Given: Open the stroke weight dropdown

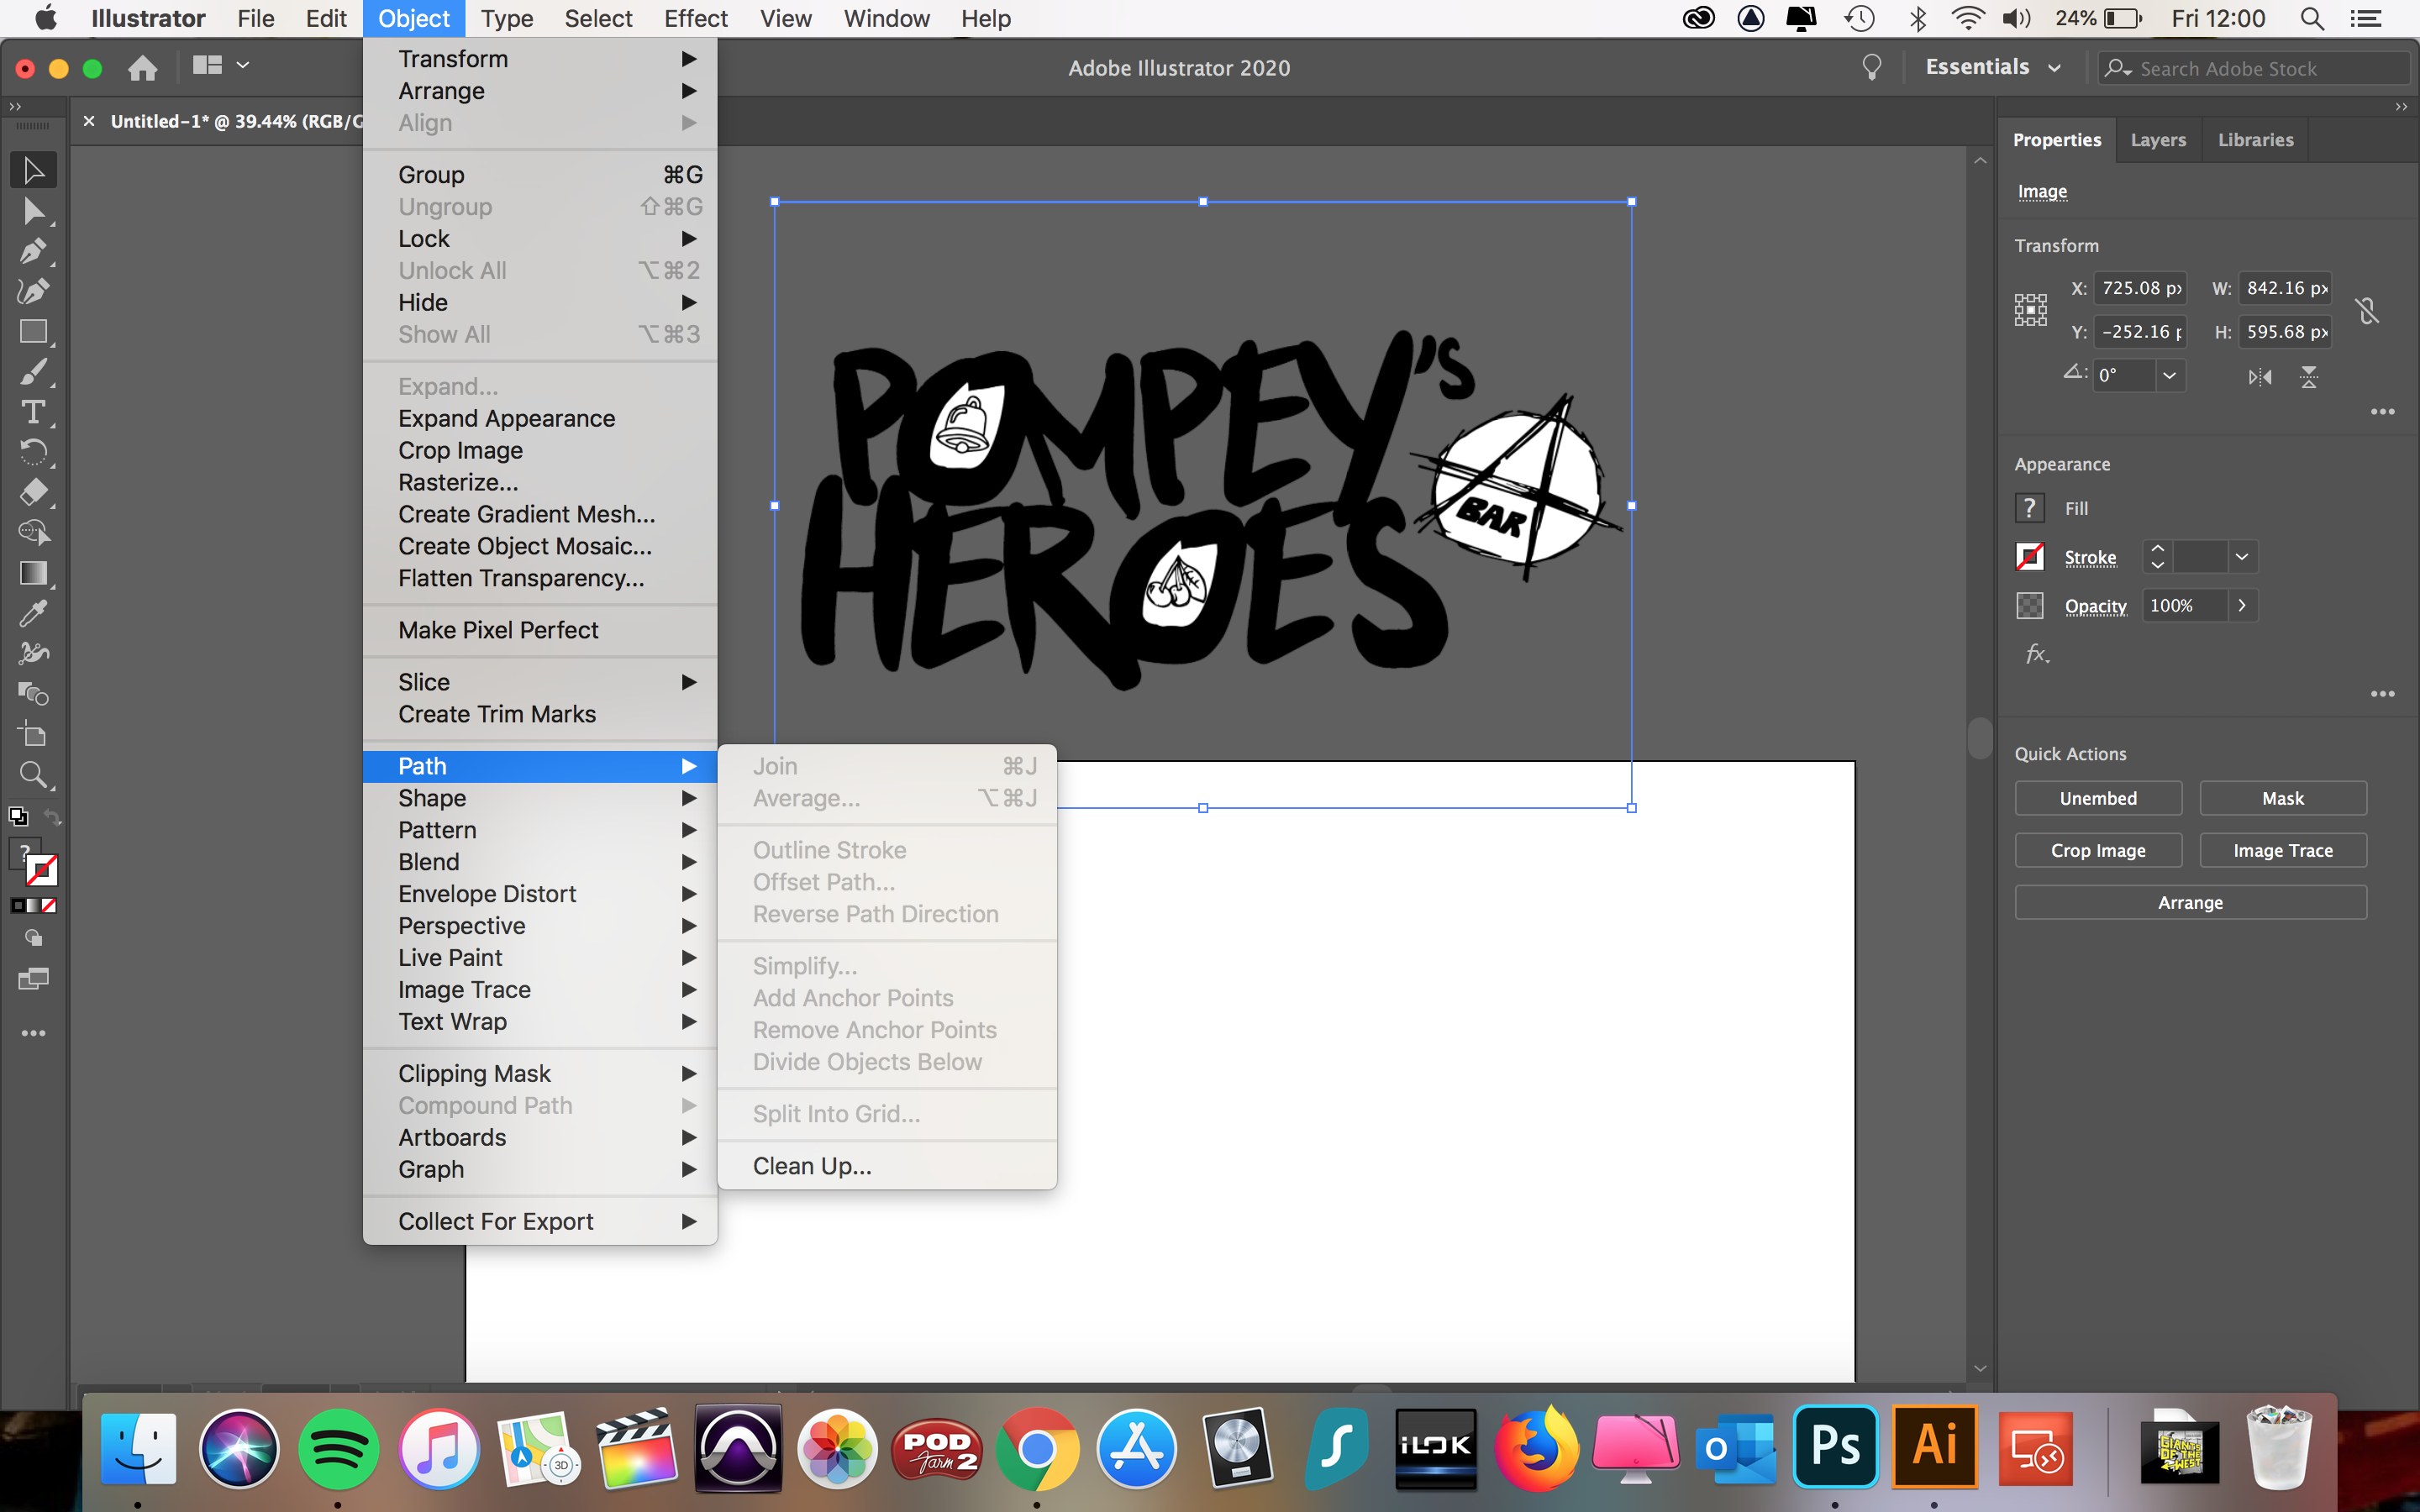Looking at the screenshot, I should point(2243,557).
